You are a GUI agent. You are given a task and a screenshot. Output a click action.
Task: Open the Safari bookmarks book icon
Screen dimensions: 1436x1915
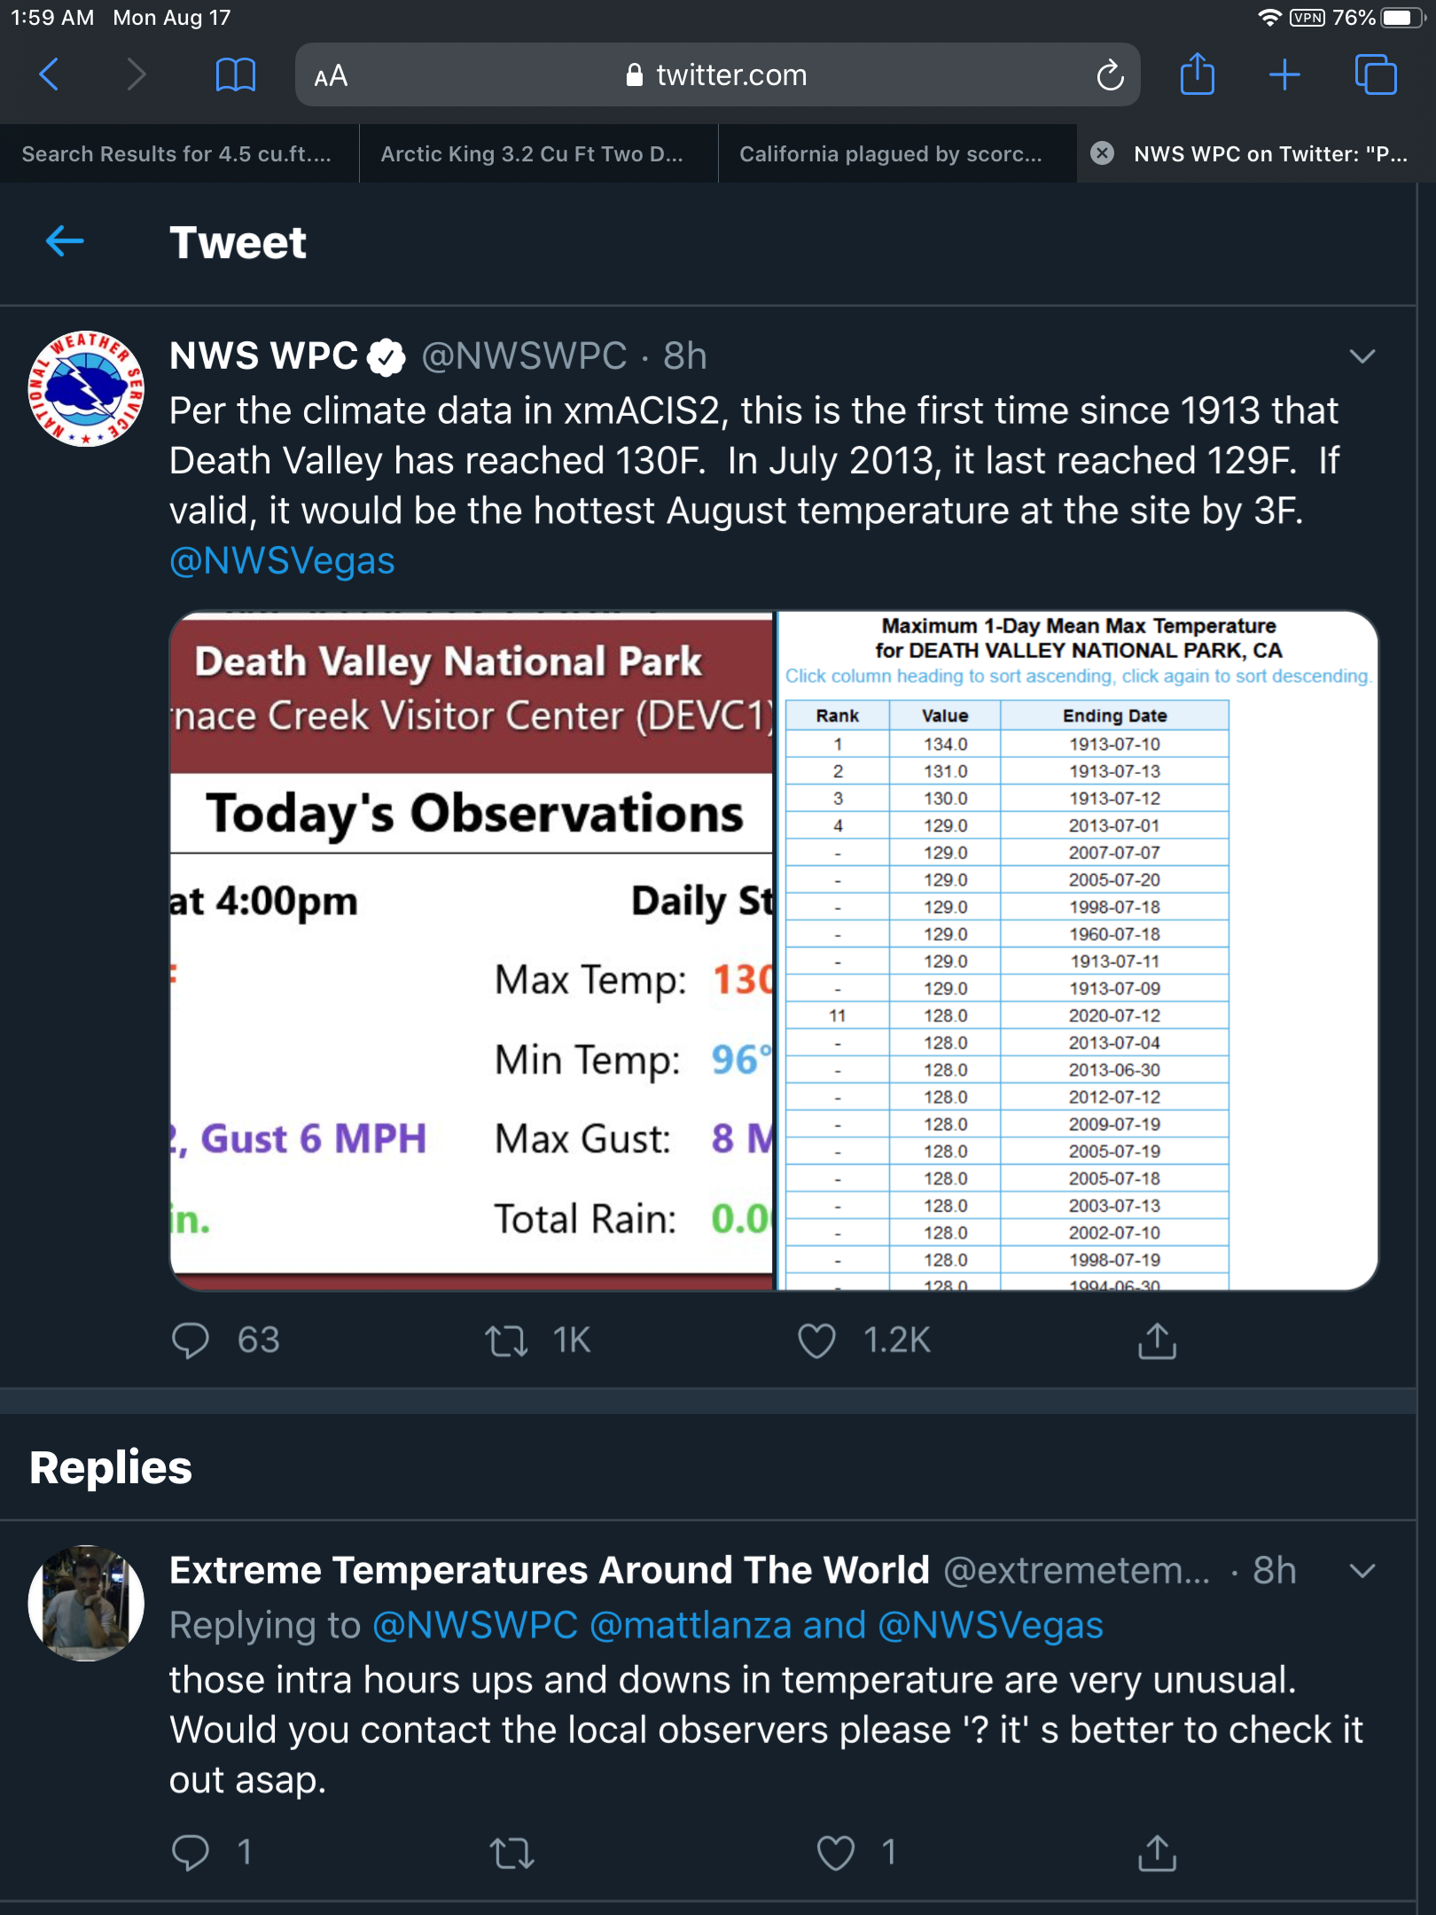[235, 74]
